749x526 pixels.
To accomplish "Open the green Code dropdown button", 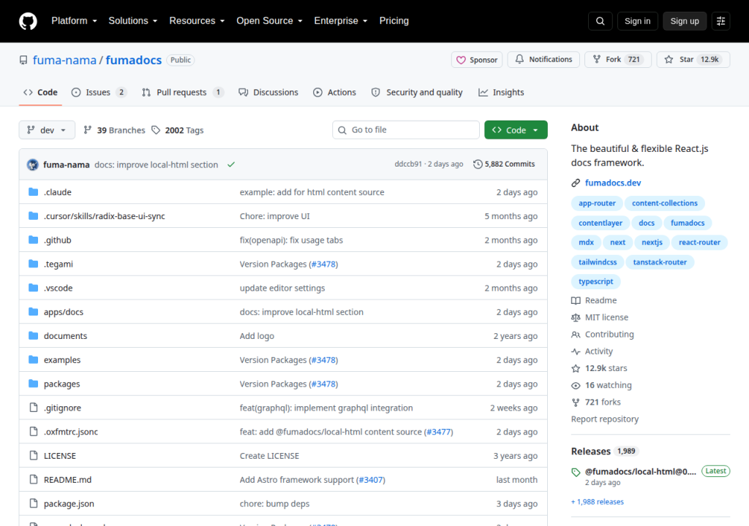I will point(516,130).
